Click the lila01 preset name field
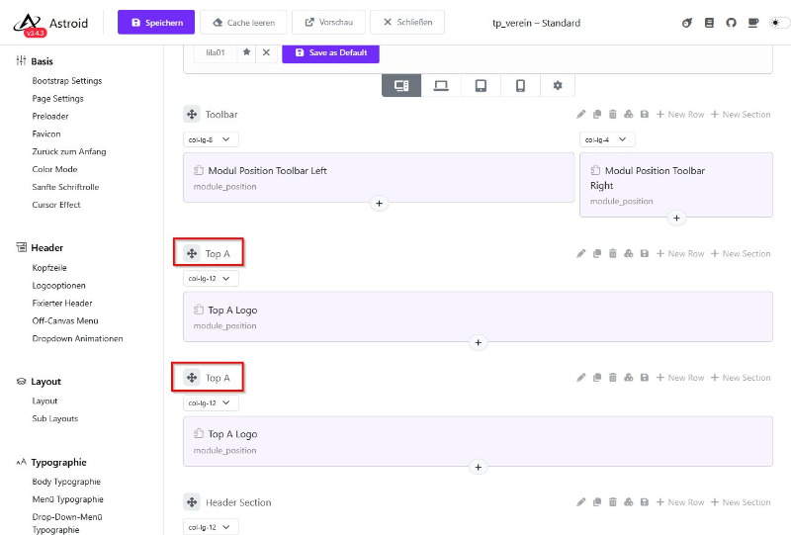791x535 pixels. tap(216, 52)
